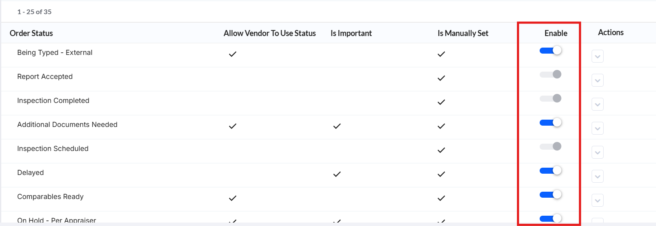
Task: Switch off Additional Documents Needed toggle
Action: pyautogui.click(x=550, y=123)
